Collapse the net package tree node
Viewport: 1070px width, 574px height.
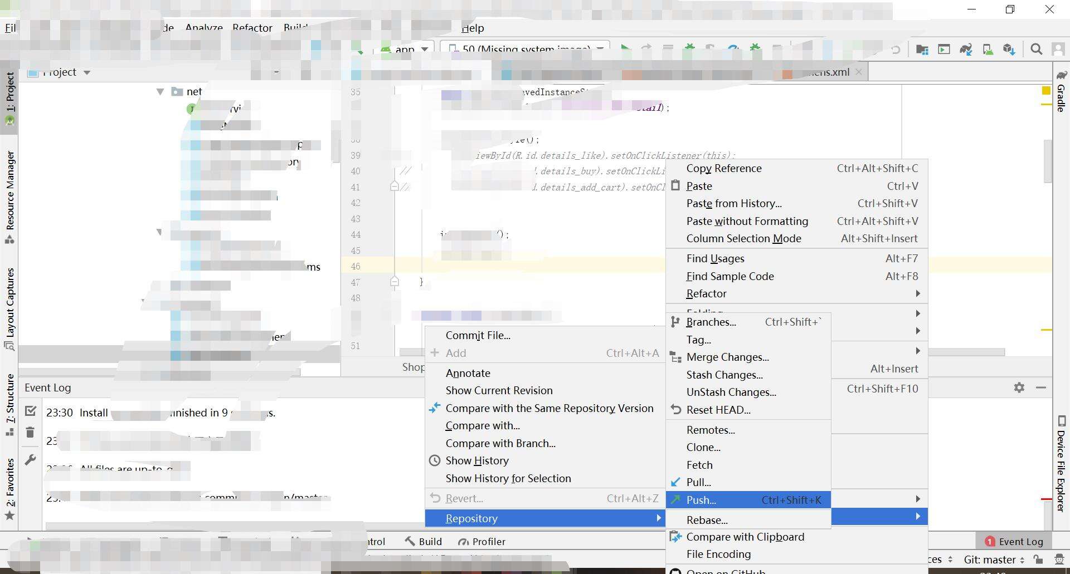160,91
